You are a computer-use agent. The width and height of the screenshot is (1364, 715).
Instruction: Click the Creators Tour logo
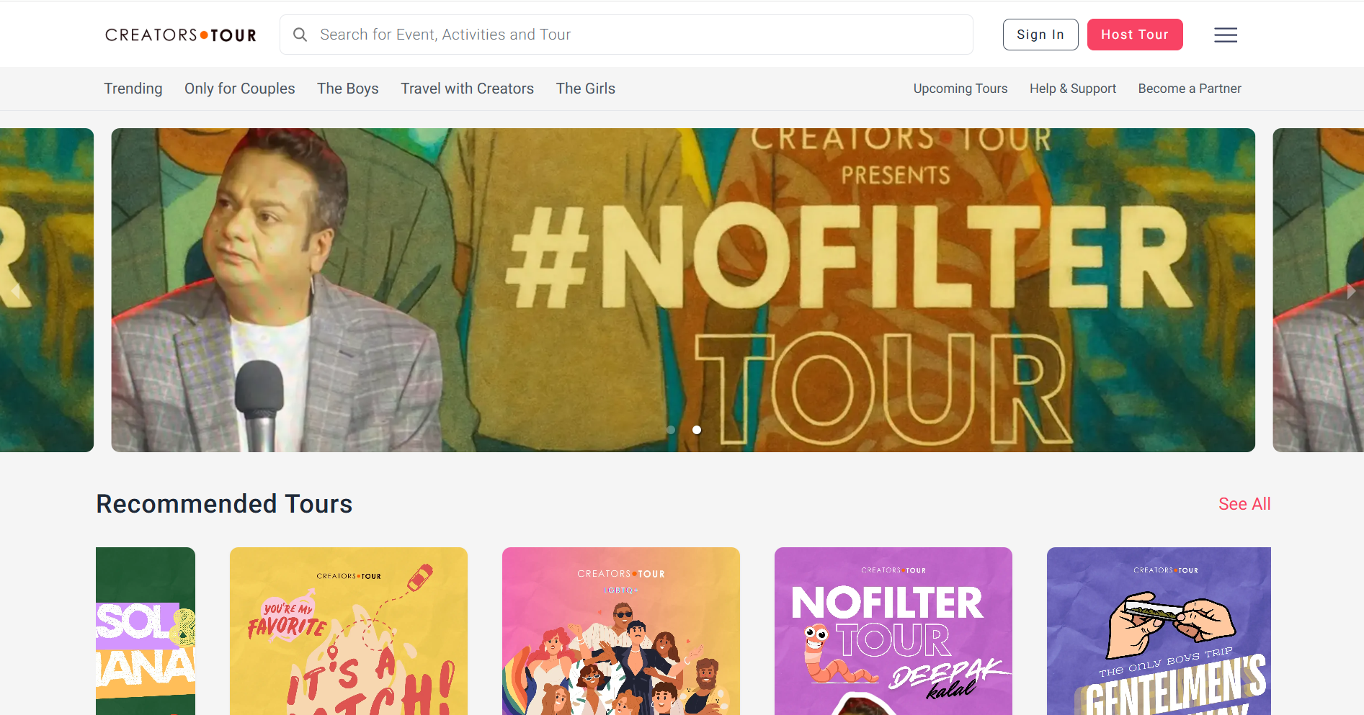click(x=181, y=35)
